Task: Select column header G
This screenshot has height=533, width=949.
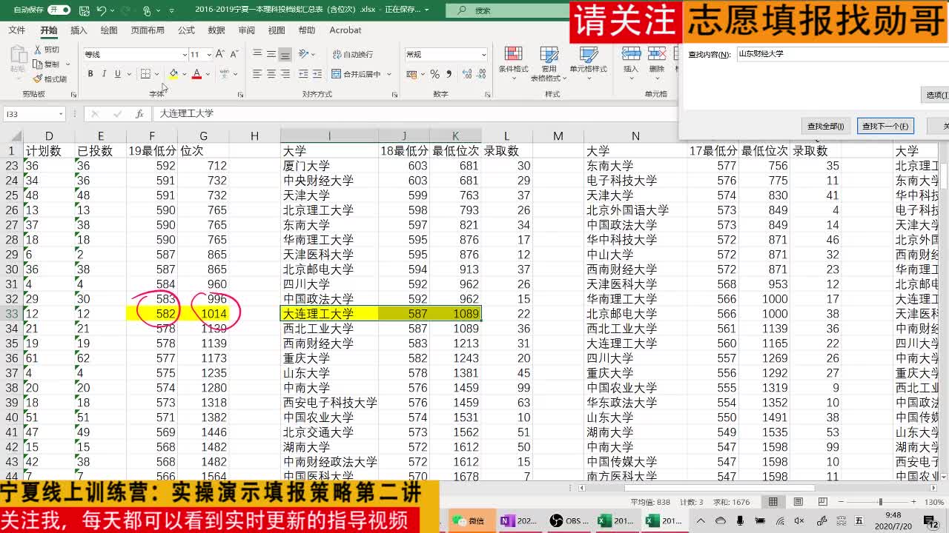Action: click(203, 136)
